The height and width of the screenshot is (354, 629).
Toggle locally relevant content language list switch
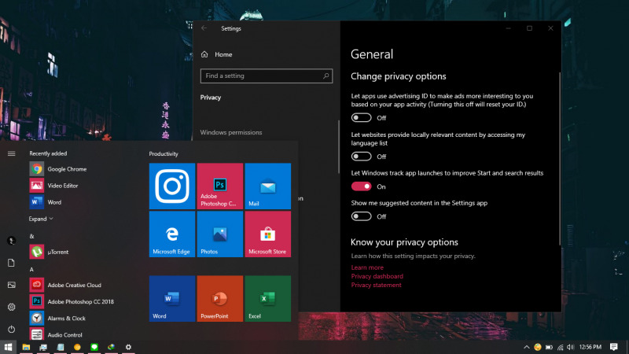coord(361,156)
